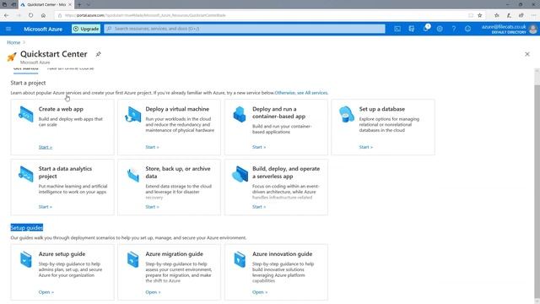
Task: Click the Create a web app title
Action: (x=61, y=109)
